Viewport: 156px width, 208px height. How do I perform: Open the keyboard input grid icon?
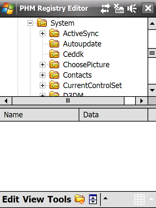(139, 199)
